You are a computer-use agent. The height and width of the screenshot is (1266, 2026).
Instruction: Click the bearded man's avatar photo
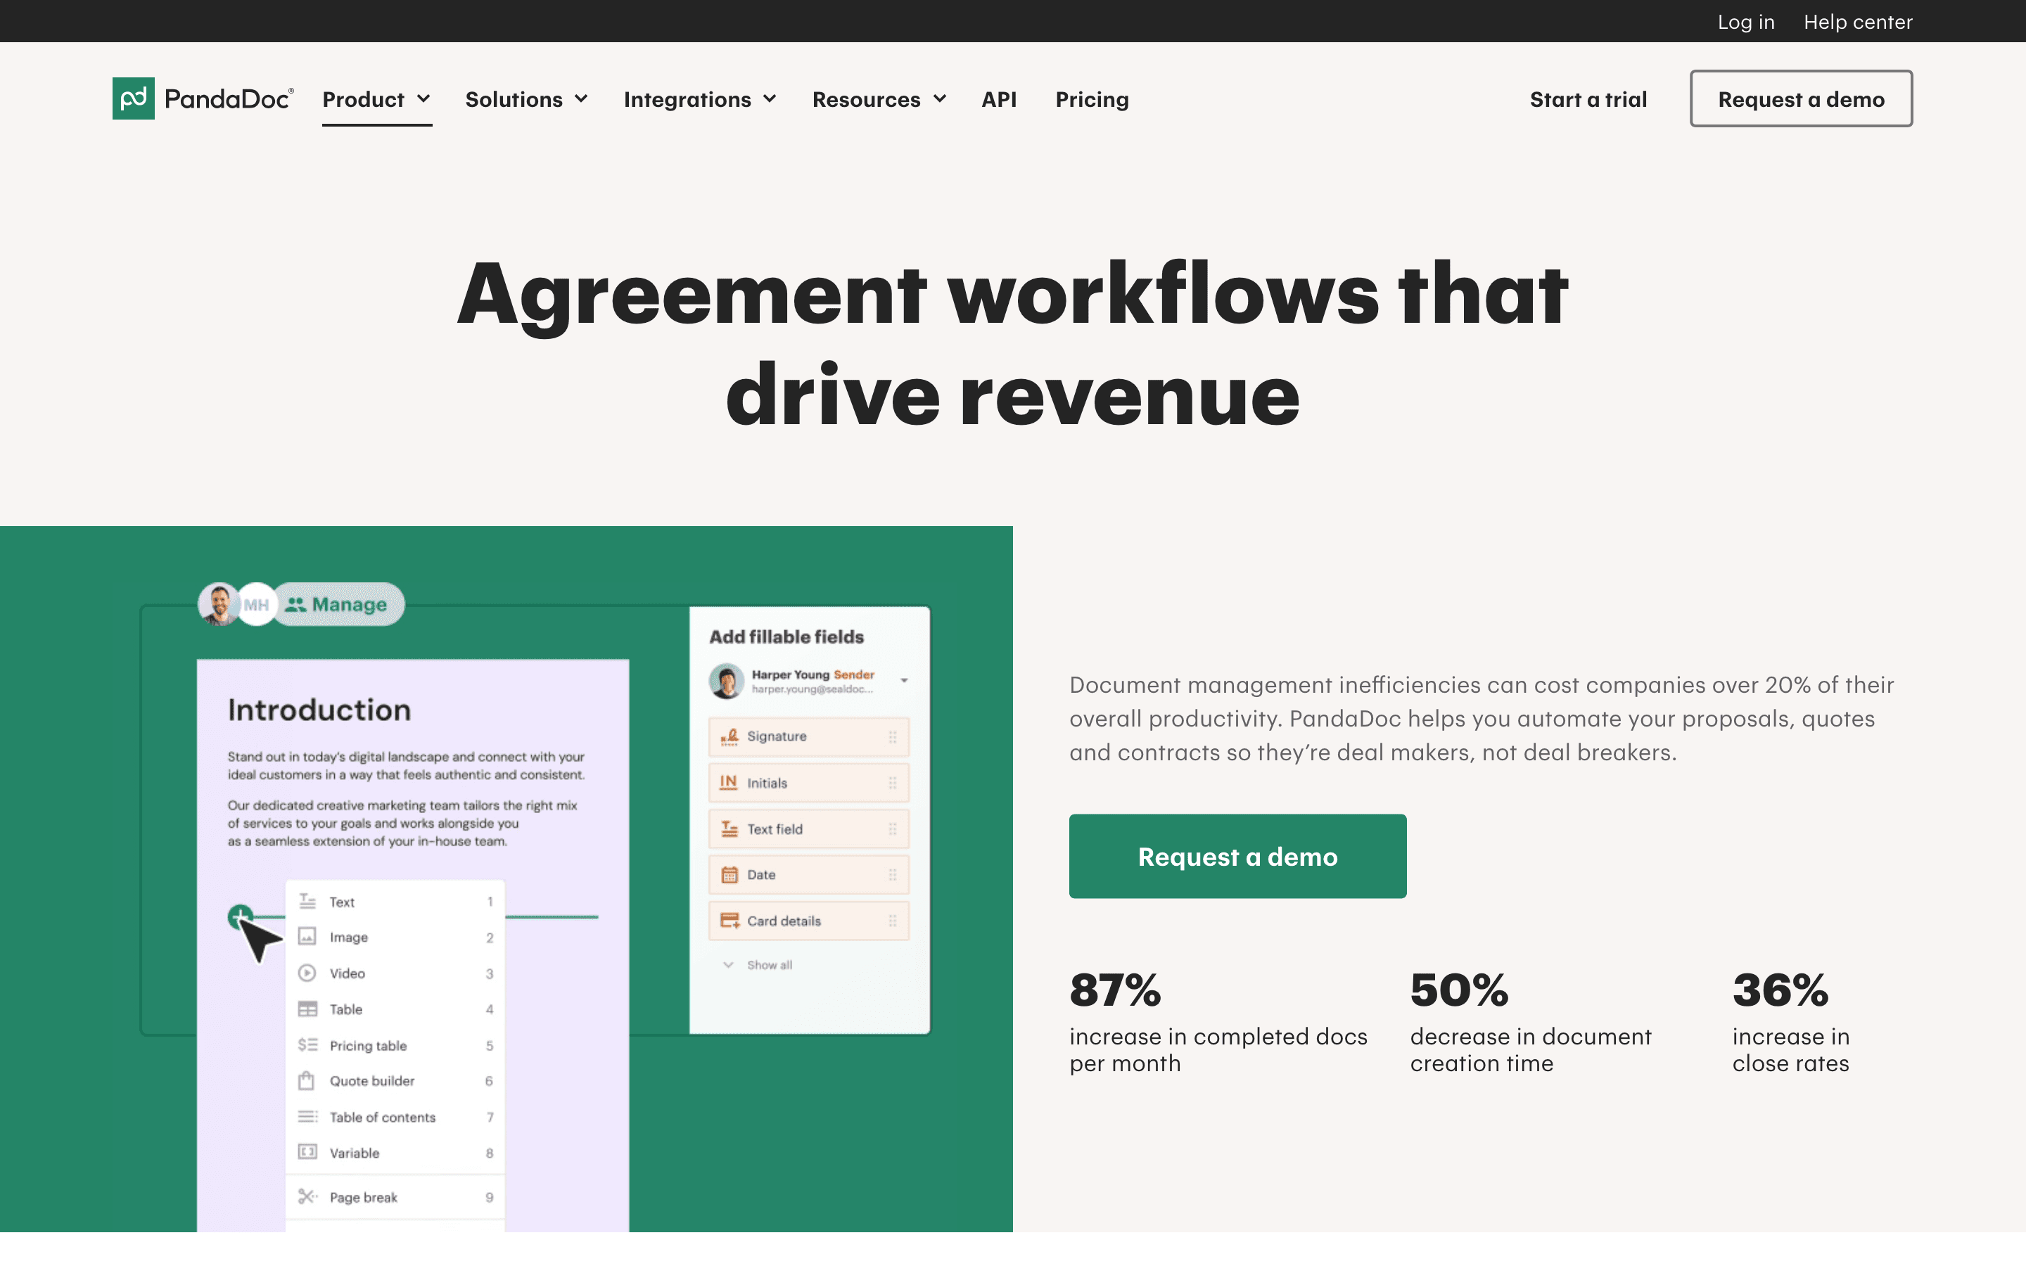(219, 605)
